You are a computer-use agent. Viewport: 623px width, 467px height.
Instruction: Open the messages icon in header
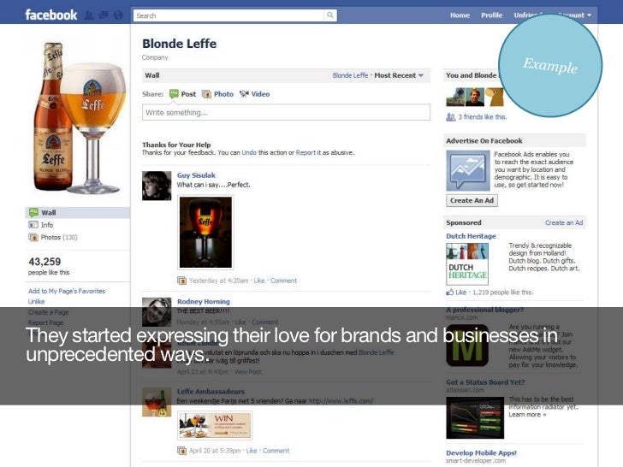[104, 15]
